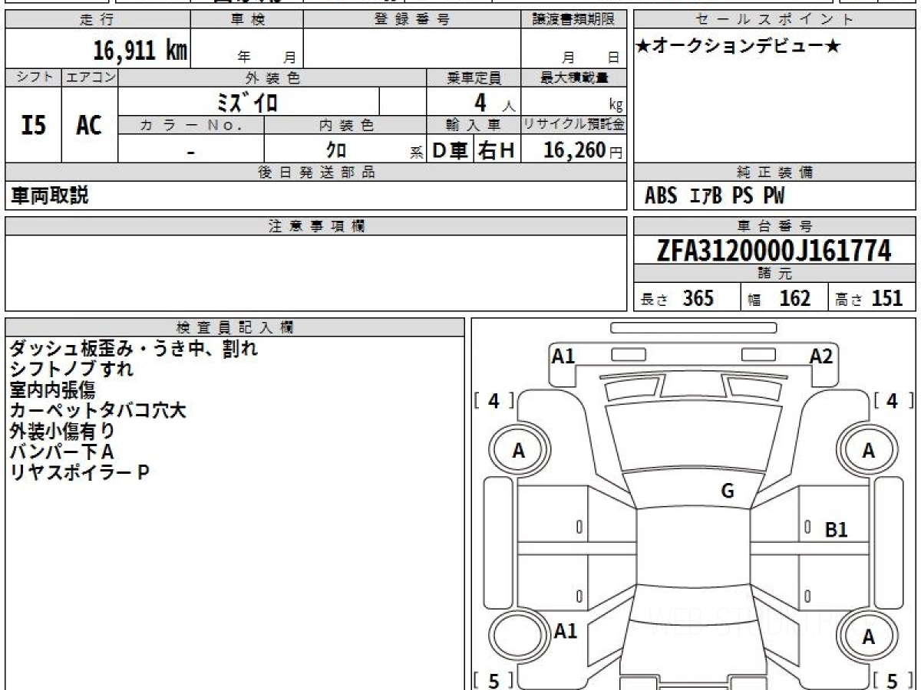Click the seating capacity value 4 人

[x=494, y=103]
